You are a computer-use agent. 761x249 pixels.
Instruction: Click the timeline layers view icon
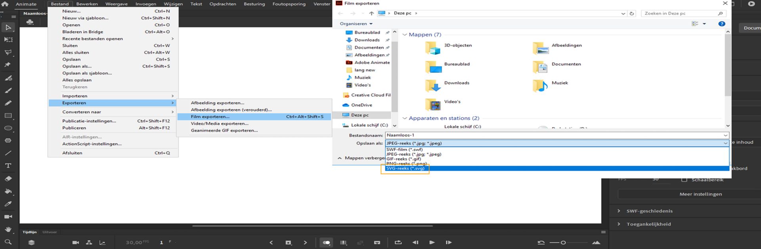click(x=31, y=243)
